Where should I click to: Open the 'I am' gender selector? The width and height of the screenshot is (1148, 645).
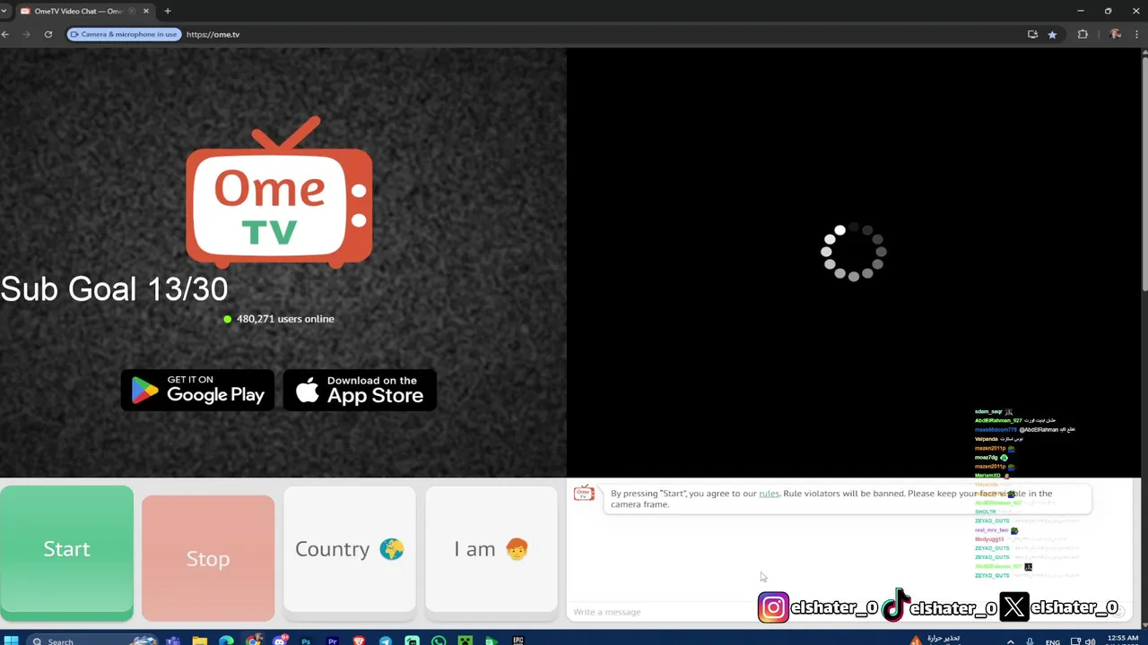coord(491,549)
